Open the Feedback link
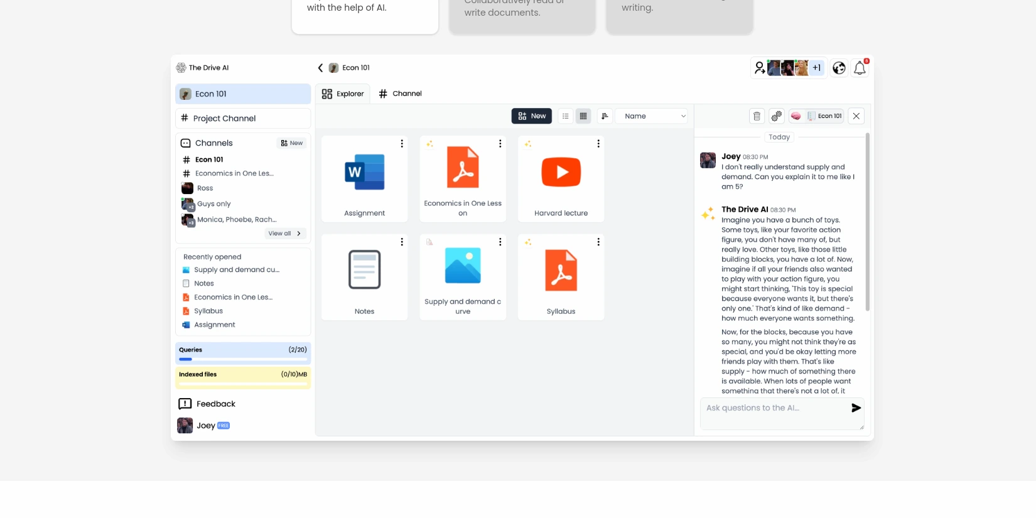 215,404
